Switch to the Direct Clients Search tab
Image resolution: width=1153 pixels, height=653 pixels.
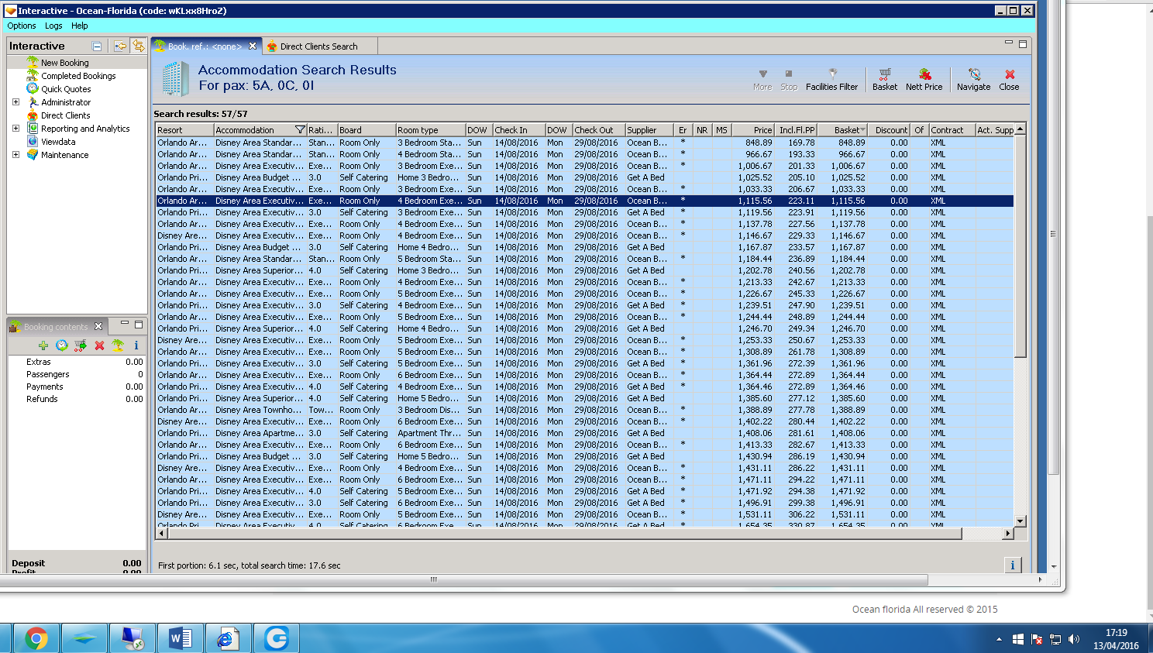tap(318, 46)
